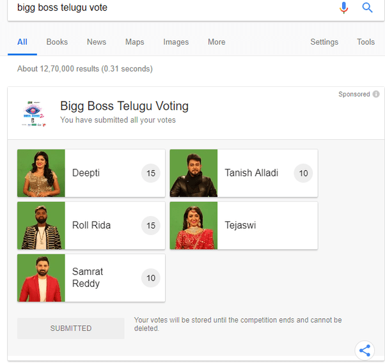Click the voice search microphone icon
This screenshot has height=363, width=385.
pyautogui.click(x=344, y=8)
